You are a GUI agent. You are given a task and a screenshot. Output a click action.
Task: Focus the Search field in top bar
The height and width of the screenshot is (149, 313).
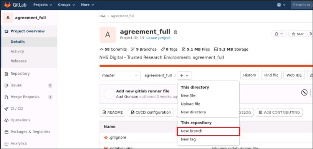click(x=301, y=5)
